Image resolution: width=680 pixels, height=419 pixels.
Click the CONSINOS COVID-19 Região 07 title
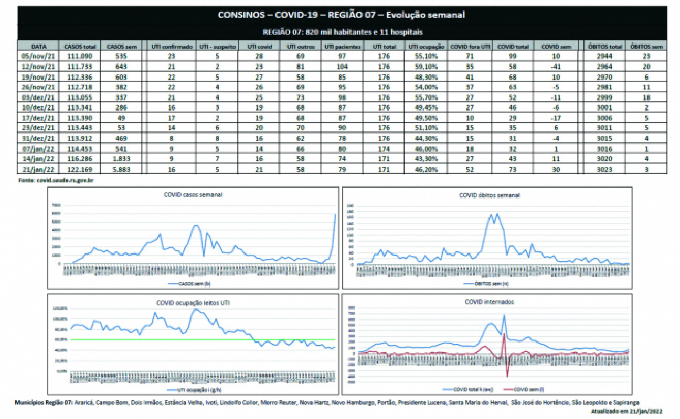click(341, 15)
